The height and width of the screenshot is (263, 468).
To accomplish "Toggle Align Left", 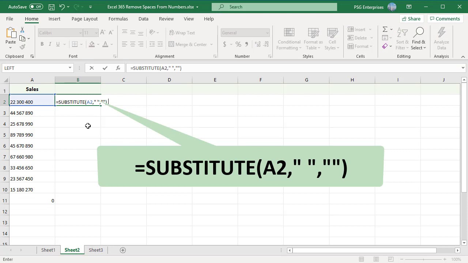I will coord(125,44).
